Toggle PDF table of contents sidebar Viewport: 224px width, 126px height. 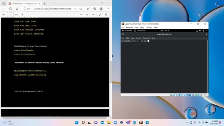click(4, 15)
